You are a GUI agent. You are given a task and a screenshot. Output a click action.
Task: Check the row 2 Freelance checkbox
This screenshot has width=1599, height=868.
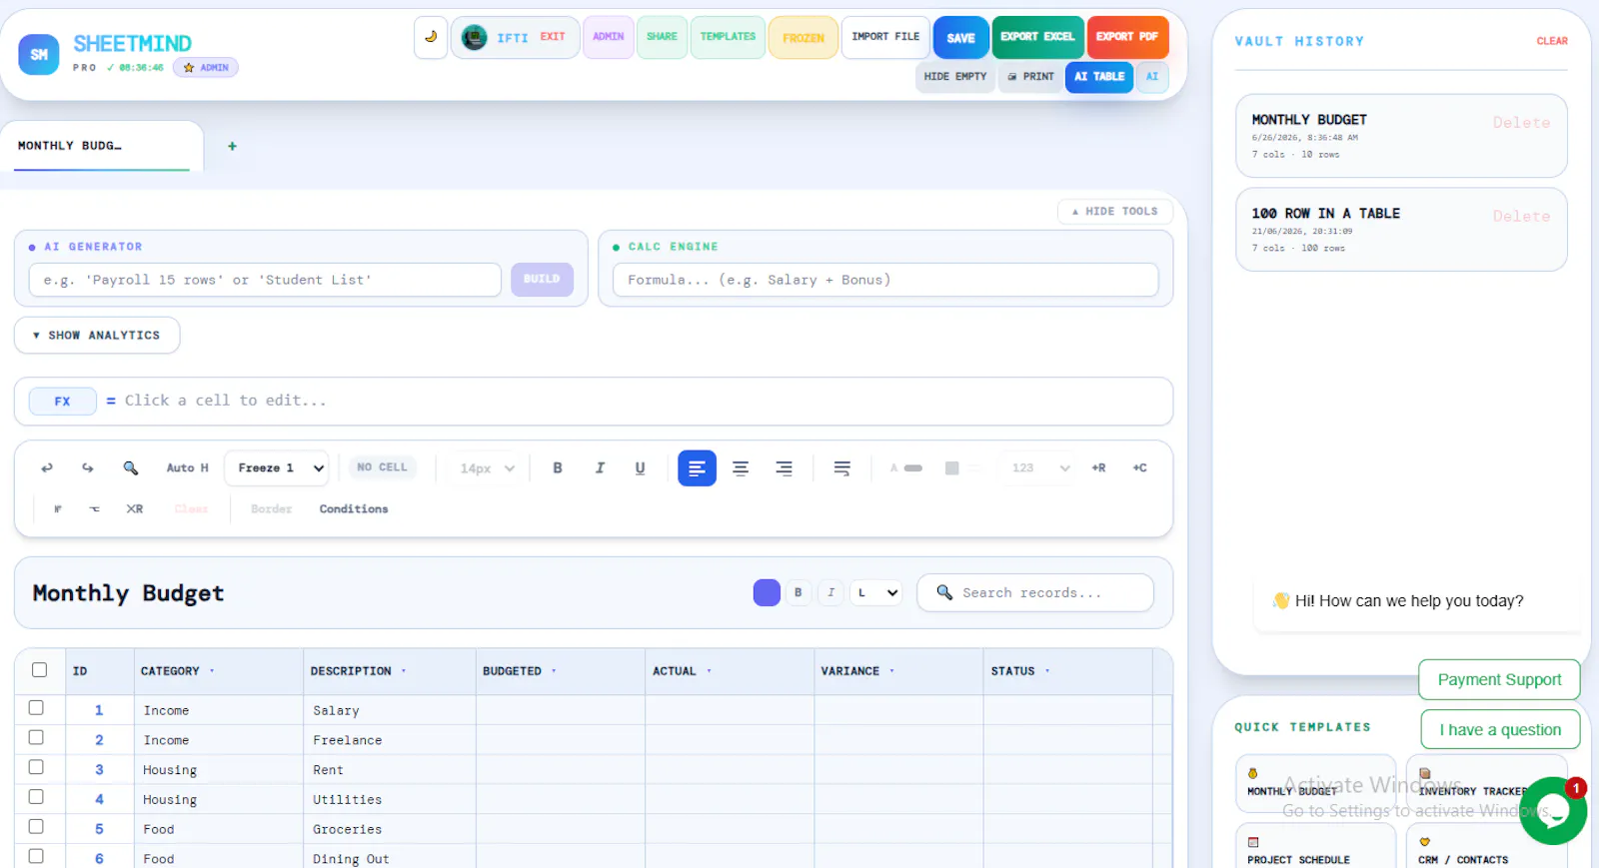[x=36, y=737]
